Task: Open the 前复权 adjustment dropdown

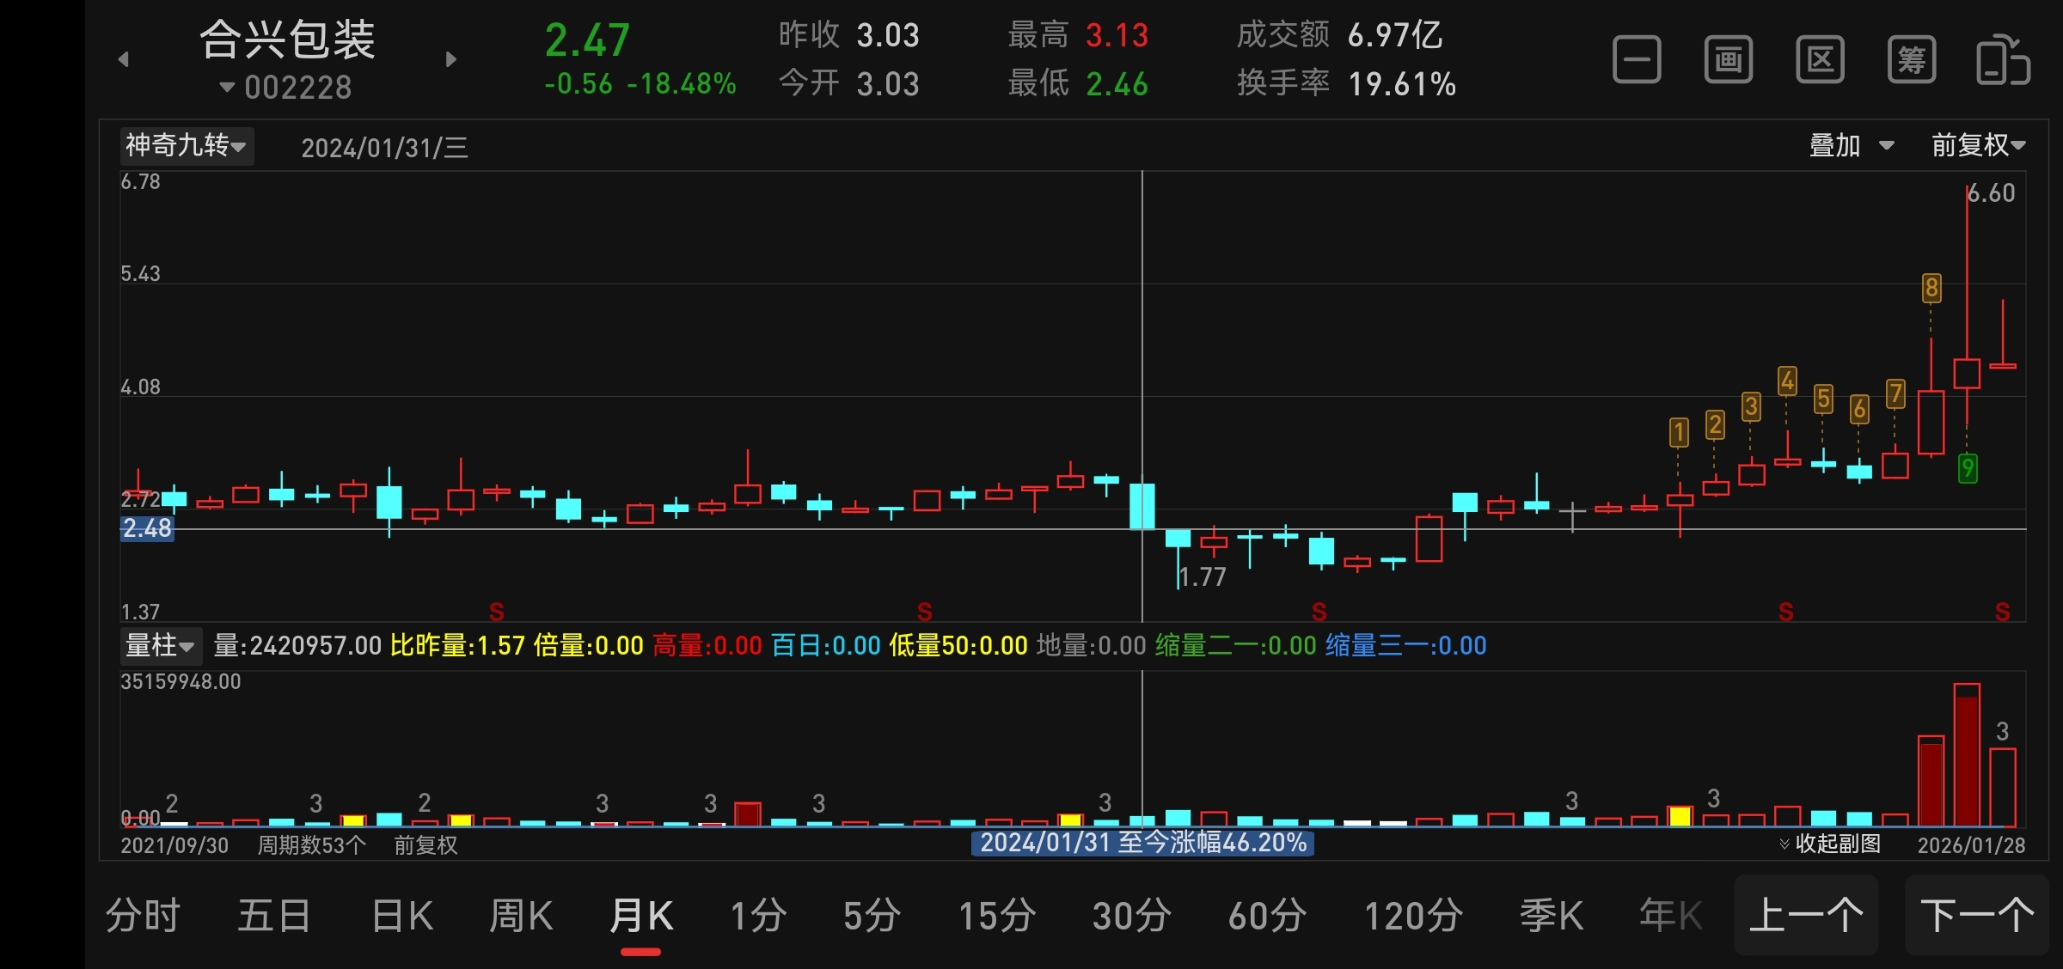Action: coord(1978,146)
